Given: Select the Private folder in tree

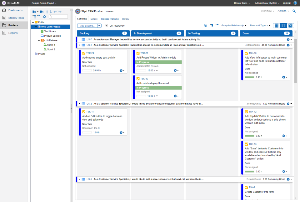Looking at the screenshot, I should point(42,54).
